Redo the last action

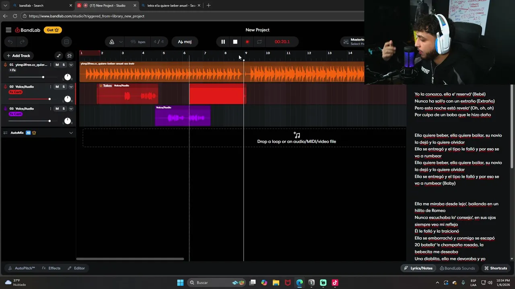23,42
